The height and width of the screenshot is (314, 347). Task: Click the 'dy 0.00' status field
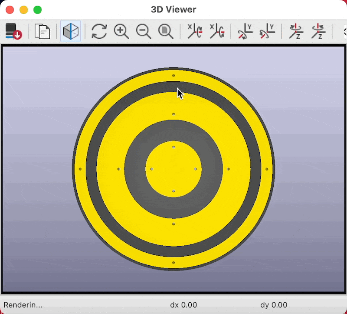274,305
